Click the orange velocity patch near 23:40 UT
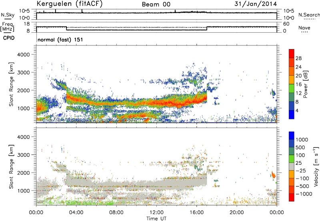Screen dimensions: 320x221 click(273, 175)
